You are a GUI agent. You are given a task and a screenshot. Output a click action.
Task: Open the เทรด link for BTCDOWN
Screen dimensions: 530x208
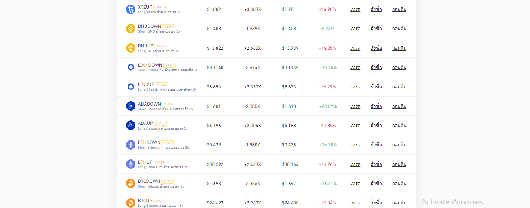(355, 184)
